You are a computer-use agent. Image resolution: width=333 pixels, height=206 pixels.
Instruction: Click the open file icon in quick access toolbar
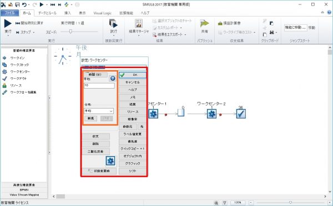(x=11, y=4)
